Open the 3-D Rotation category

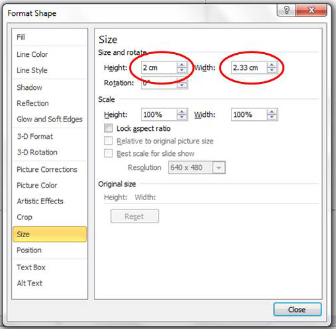pos(50,152)
